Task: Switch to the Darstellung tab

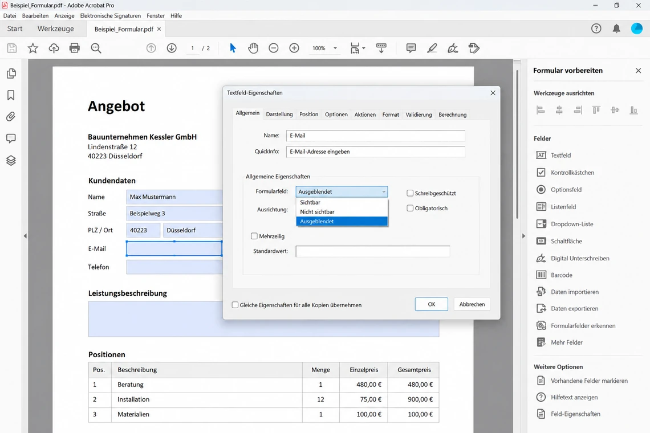Action: coord(279,115)
